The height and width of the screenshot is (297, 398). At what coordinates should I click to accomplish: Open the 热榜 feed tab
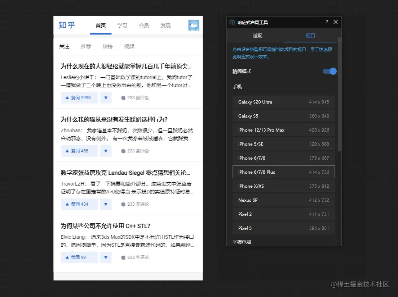click(107, 46)
